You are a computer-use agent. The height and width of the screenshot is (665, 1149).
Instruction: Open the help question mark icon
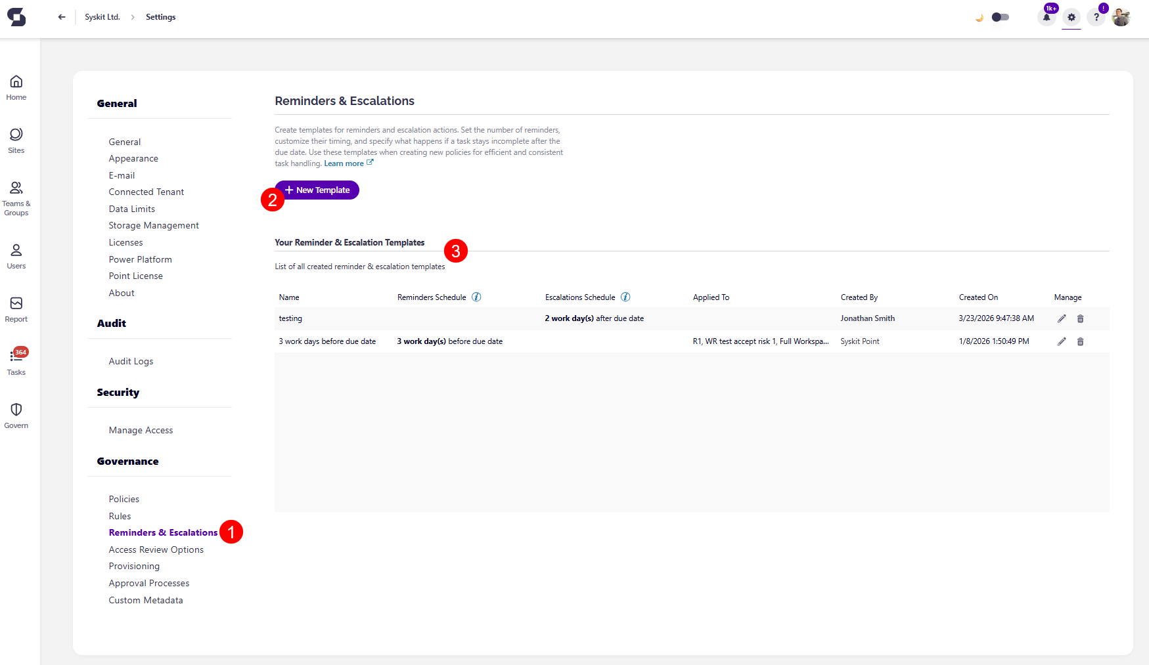[x=1096, y=18]
